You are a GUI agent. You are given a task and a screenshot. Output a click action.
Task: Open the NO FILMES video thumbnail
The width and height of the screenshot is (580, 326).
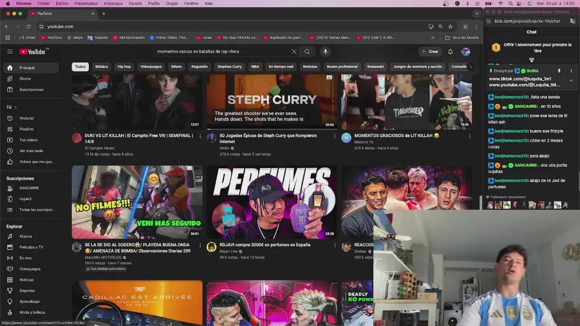pyautogui.click(x=137, y=202)
